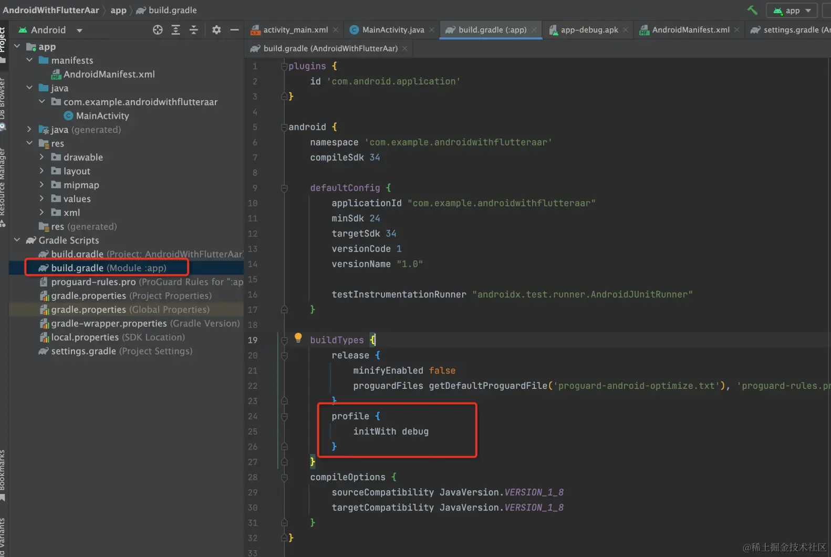Image resolution: width=831 pixels, height=557 pixels.
Task: Switch to activity_main.xml tab
Action: point(295,30)
